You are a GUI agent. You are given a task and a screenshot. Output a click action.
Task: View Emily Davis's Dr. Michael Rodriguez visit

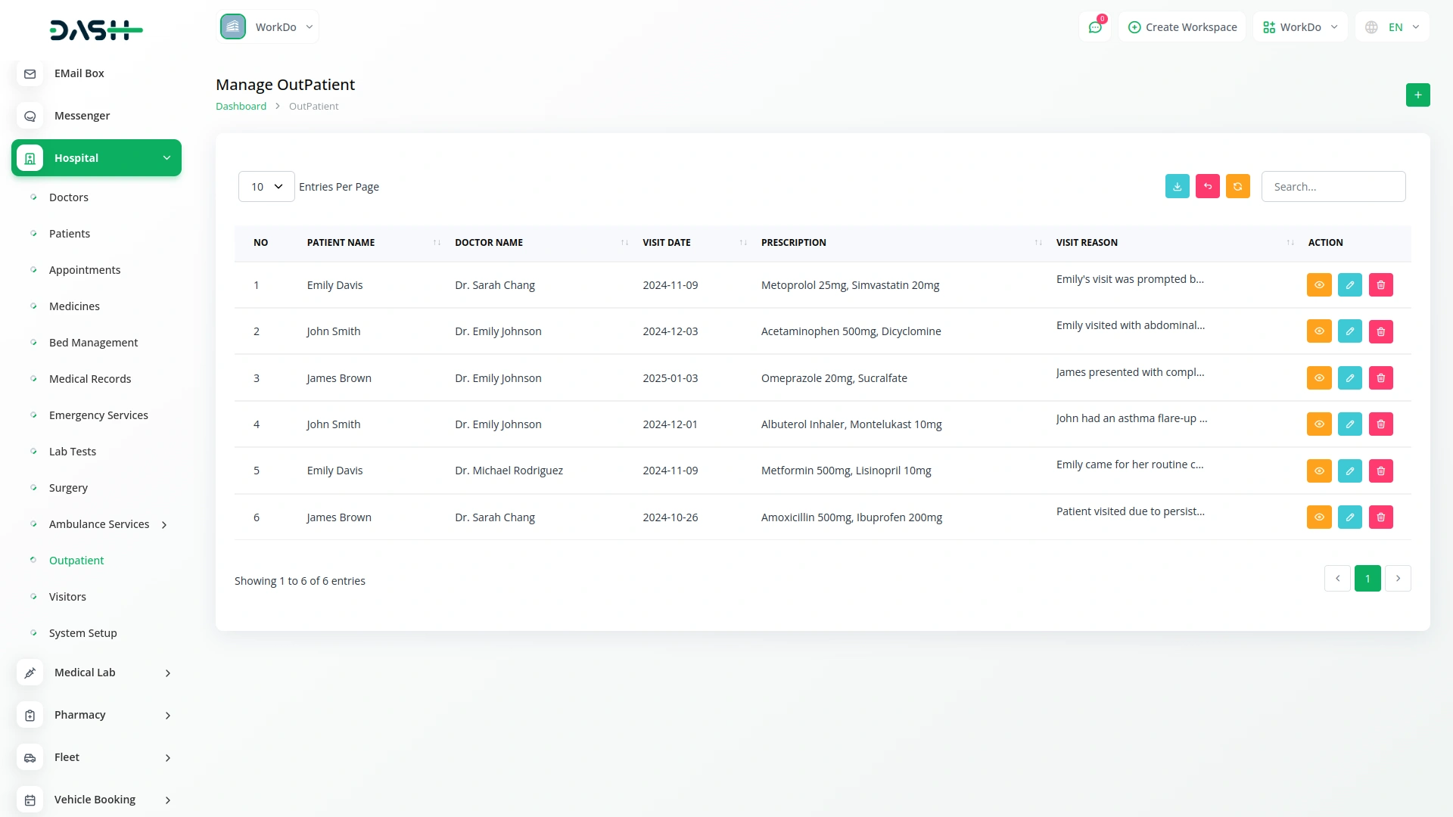(x=1318, y=471)
